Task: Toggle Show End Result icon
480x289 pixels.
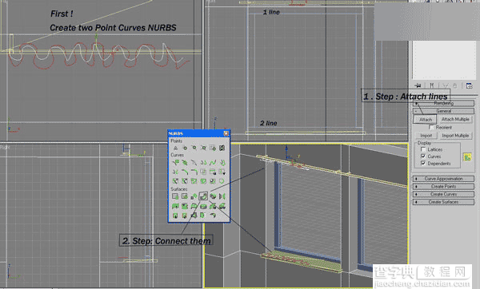Action: click(432, 86)
